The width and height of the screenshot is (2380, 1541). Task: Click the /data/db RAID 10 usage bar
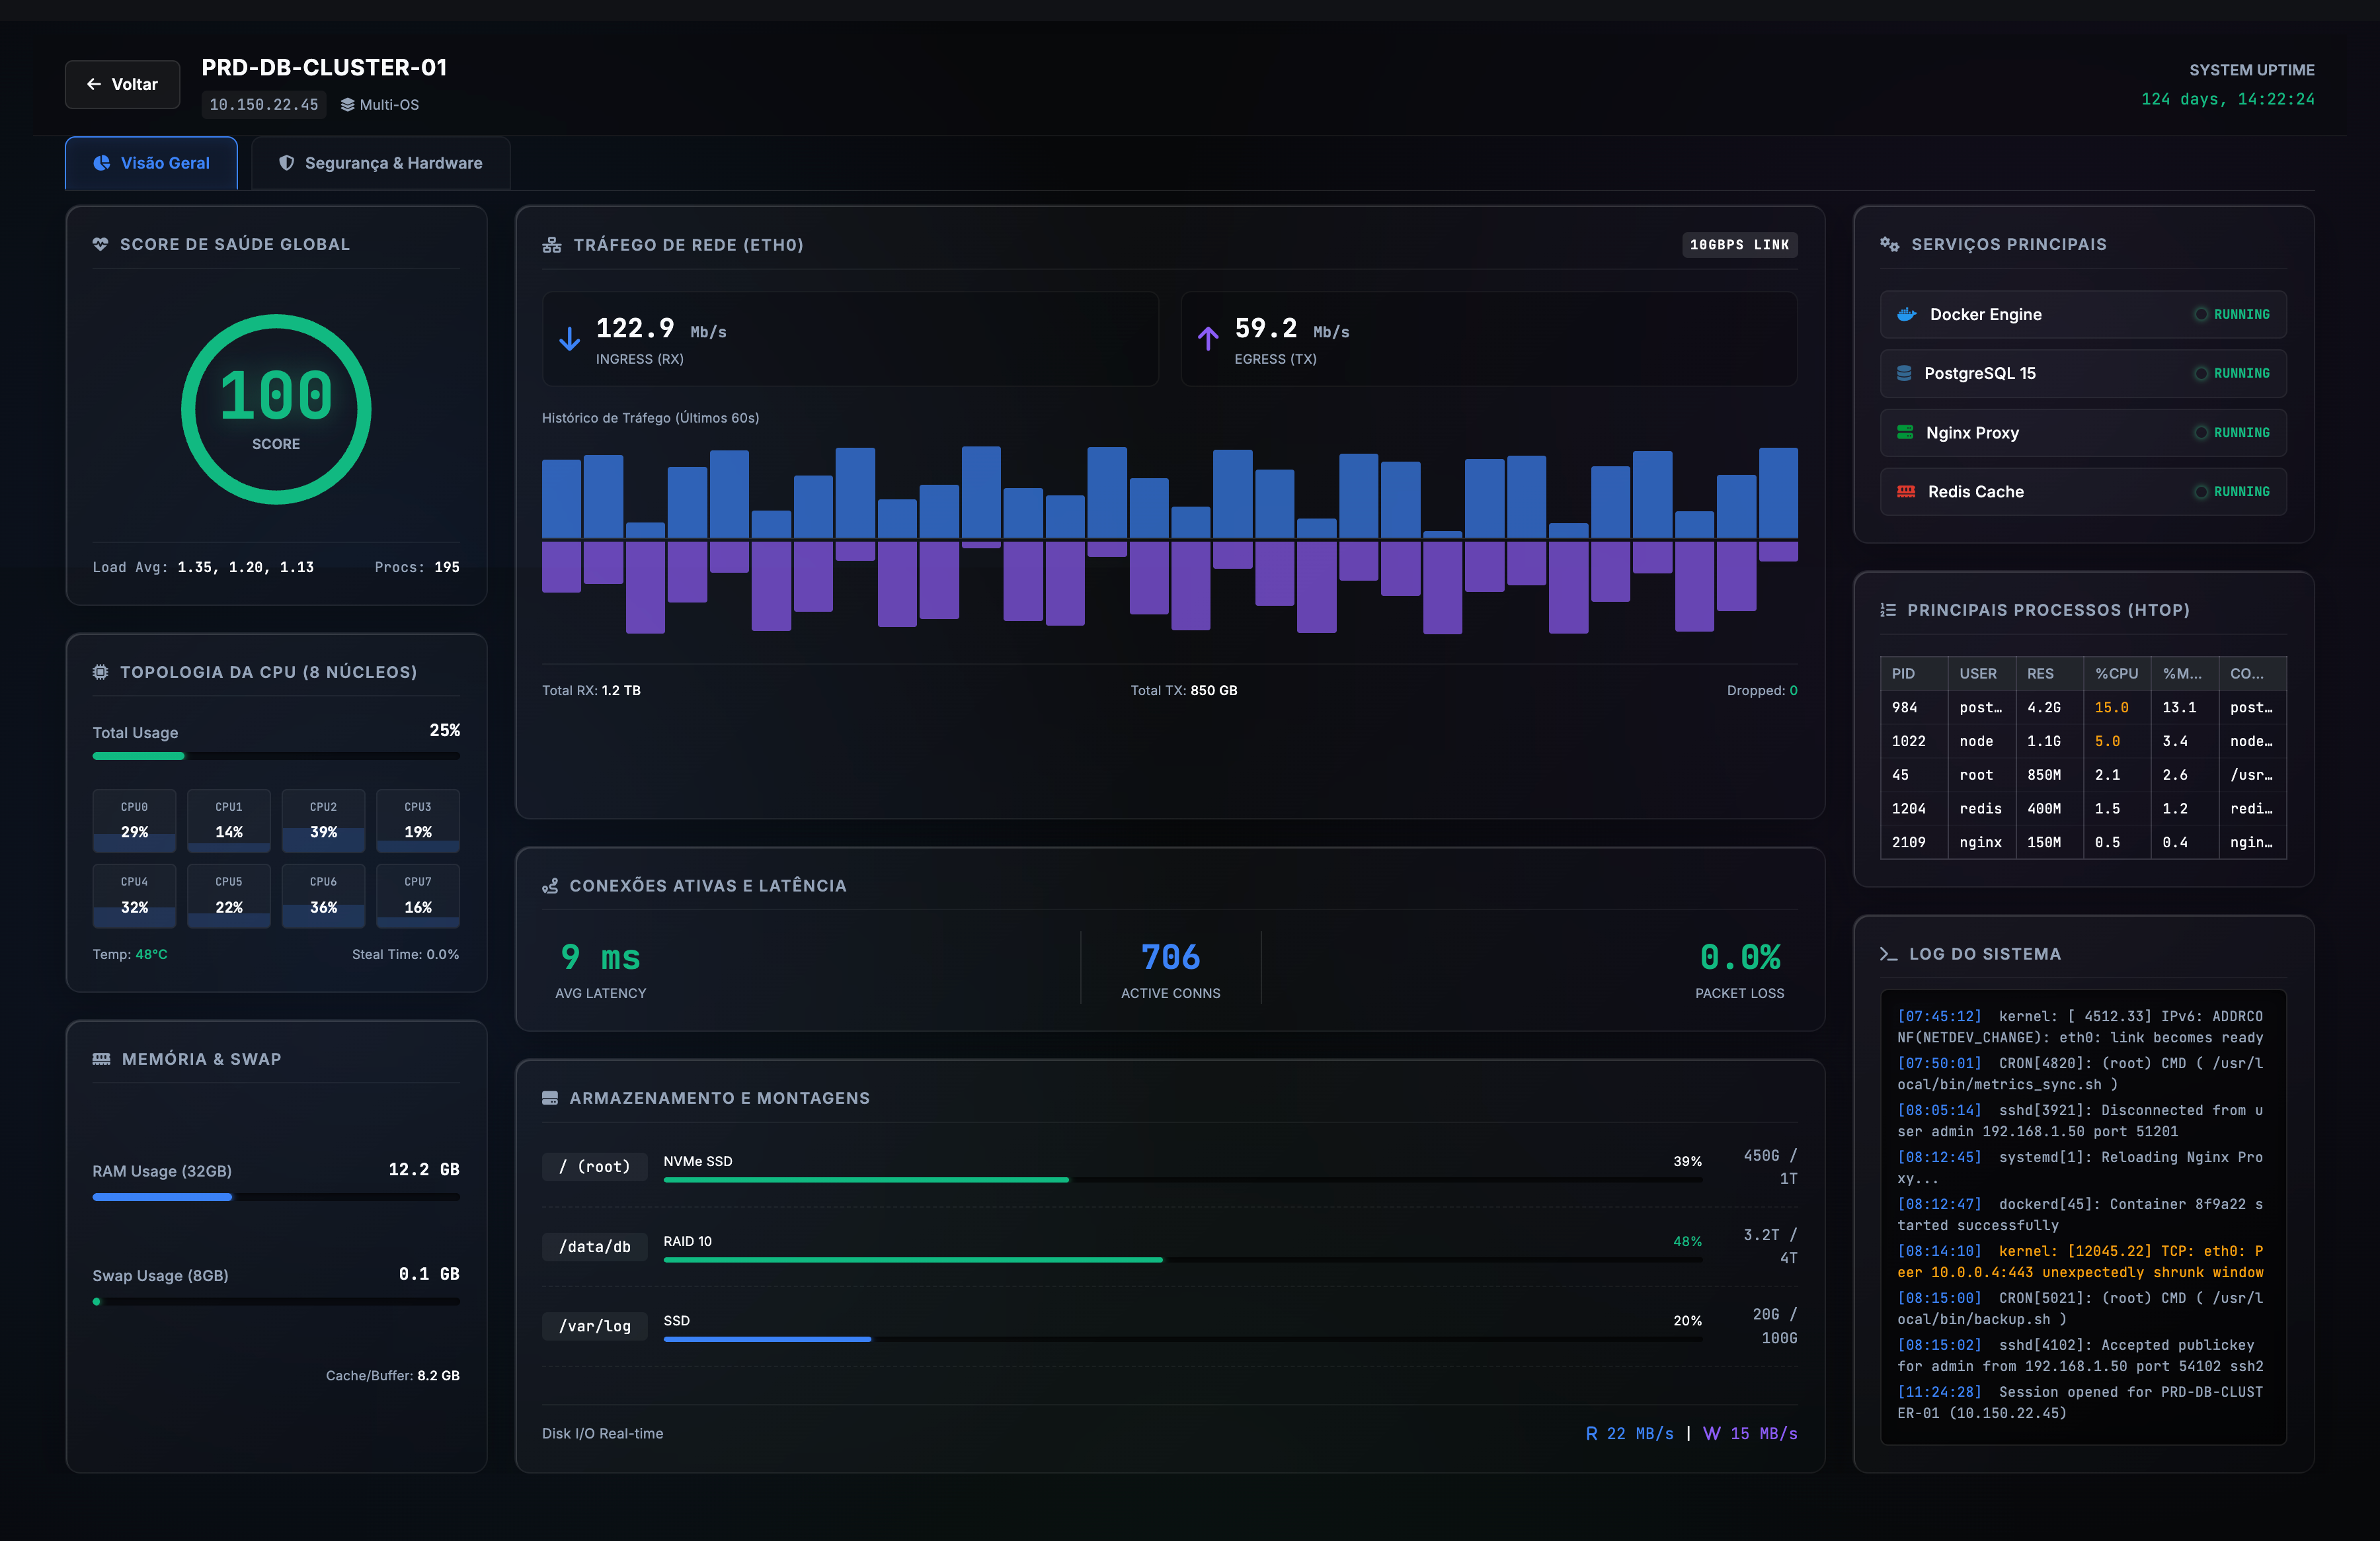point(1182,1260)
